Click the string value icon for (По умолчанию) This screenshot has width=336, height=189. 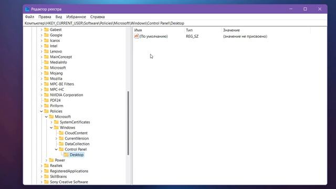(136, 36)
